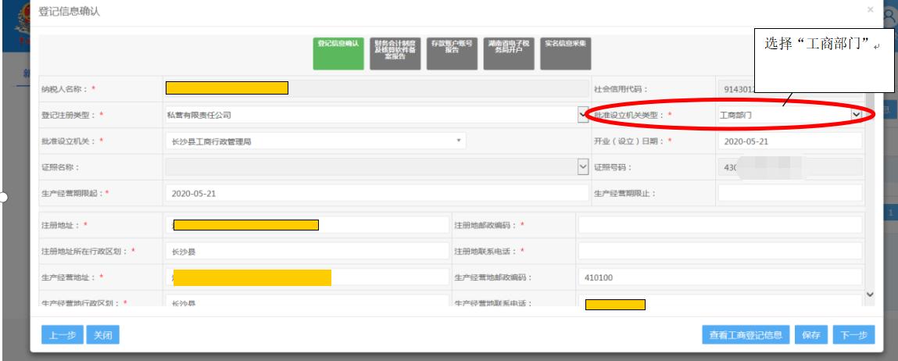The image size is (898, 361).
Task: Close the 登记信息确认 dialog with X
Action: coord(870,9)
